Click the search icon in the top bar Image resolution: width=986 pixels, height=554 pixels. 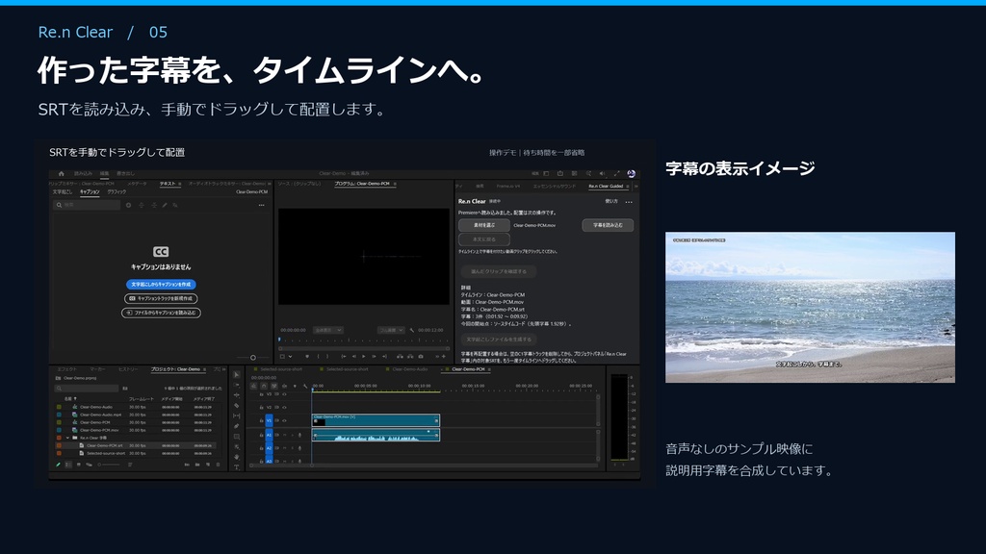tap(588, 174)
